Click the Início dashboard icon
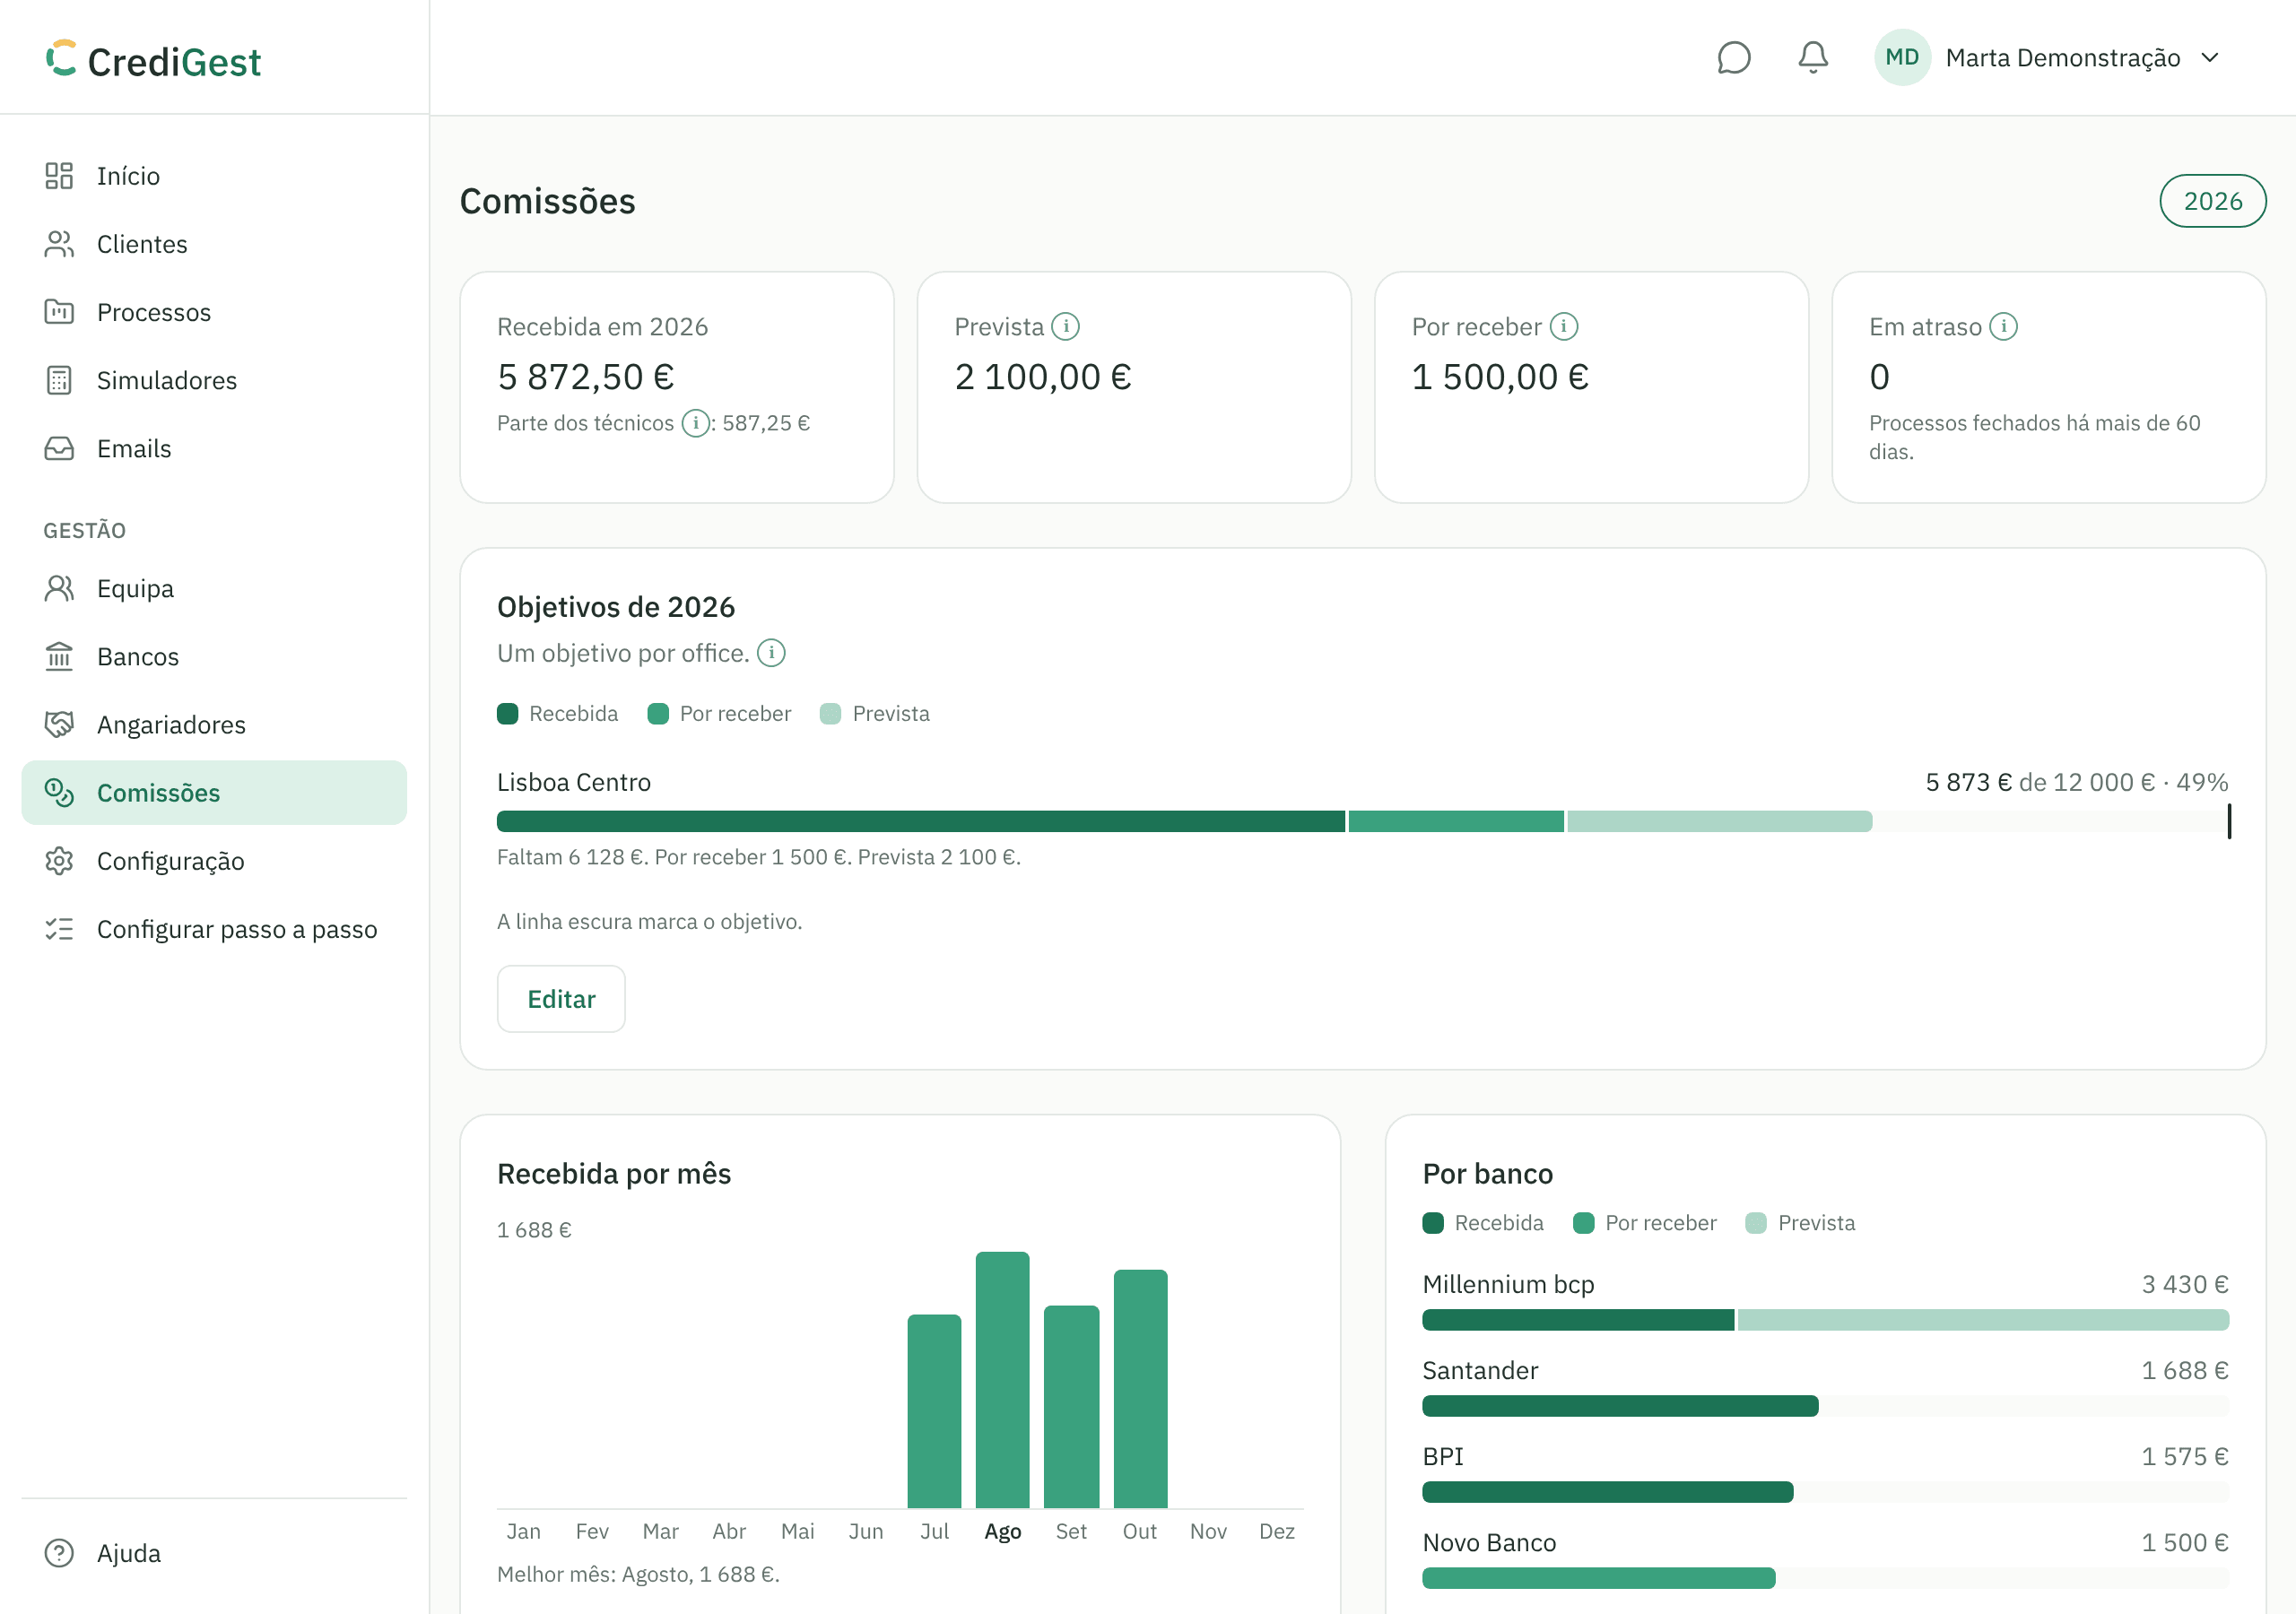This screenshot has height=1614, width=2296. pyautogui.click(x=59, y=176)
